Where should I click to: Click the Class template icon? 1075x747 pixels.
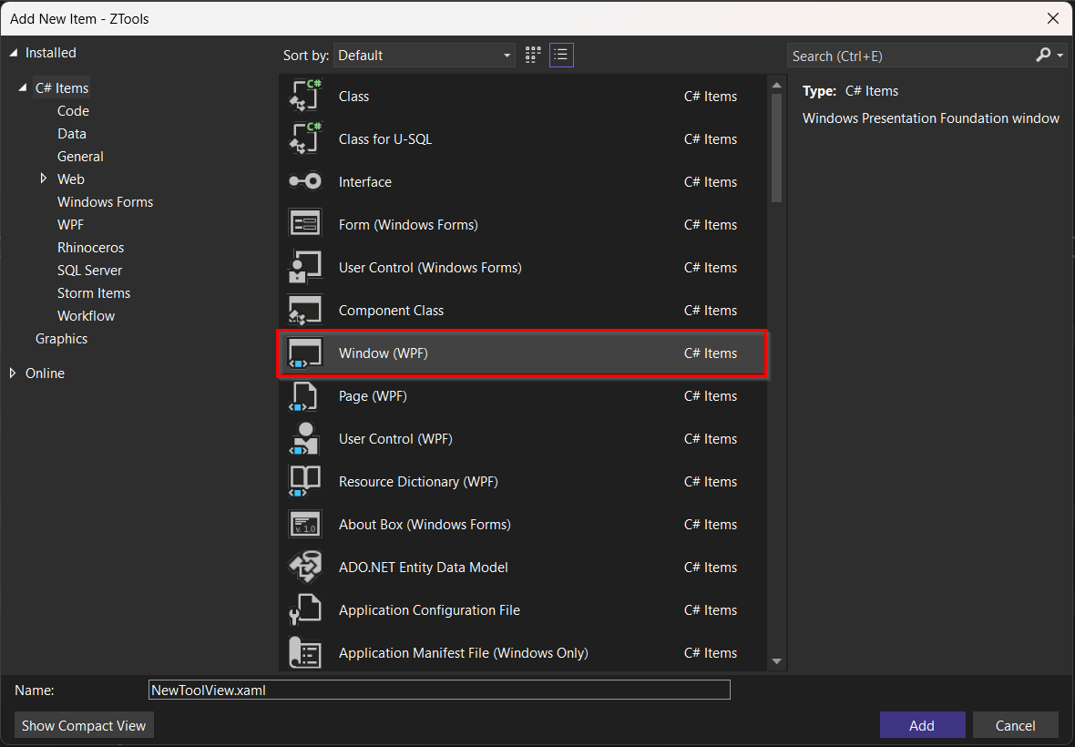pos(305,97)
